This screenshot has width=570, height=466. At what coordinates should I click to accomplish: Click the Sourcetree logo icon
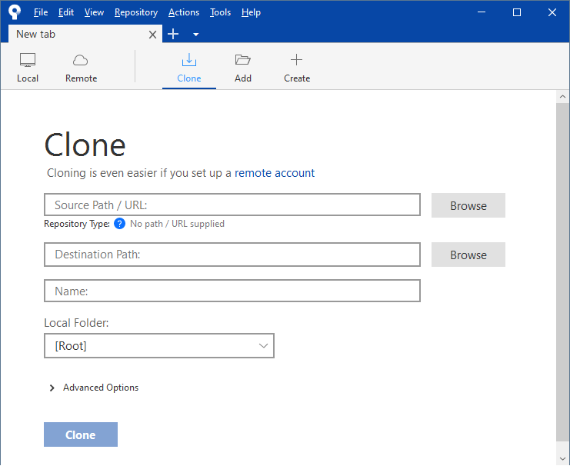(x=15, y=12)
